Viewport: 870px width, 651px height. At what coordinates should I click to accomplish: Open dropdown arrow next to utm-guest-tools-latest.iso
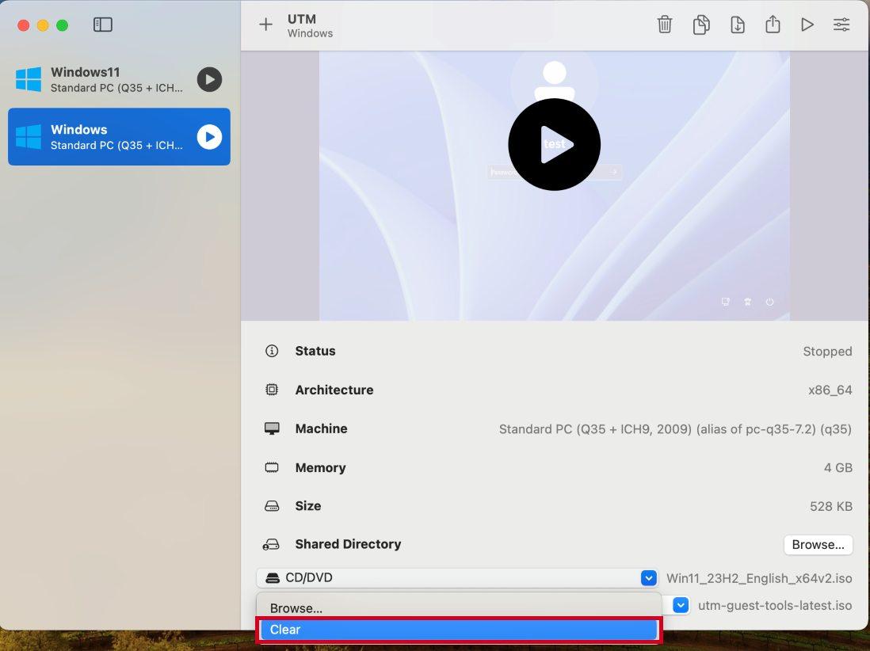click(x=681, y=605)
